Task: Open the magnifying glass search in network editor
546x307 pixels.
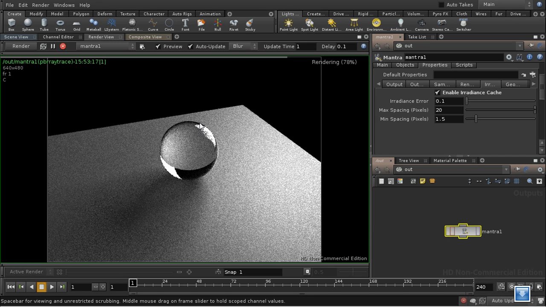Action: 529,181
